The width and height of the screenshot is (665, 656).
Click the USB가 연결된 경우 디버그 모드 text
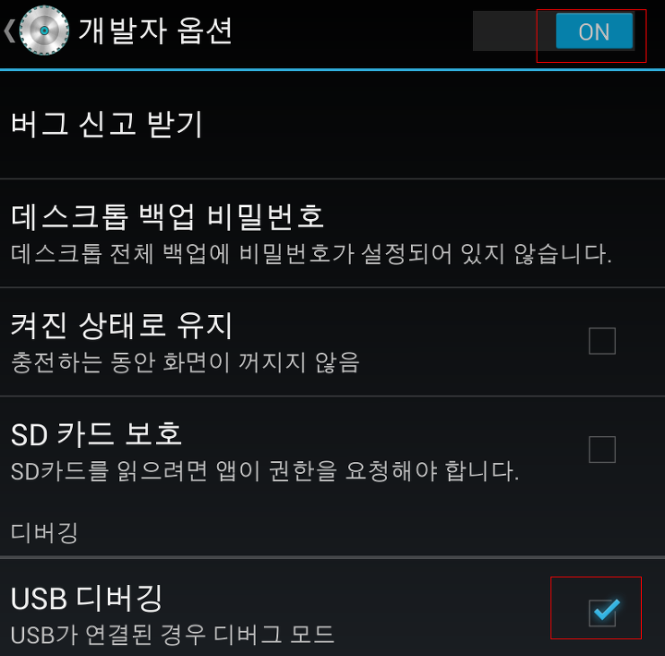173,635
